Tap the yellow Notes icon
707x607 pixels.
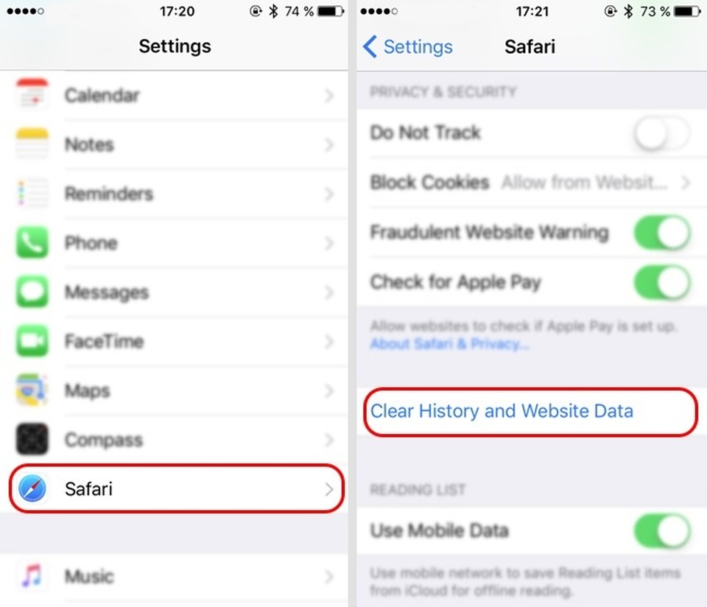(x=32, y=144)
